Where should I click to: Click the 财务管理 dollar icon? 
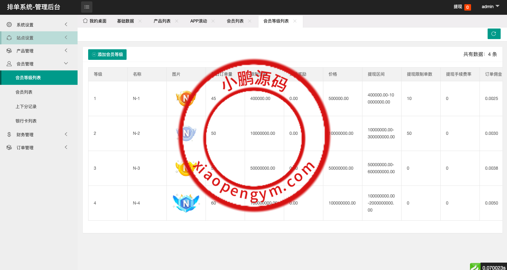pos(9,134)
